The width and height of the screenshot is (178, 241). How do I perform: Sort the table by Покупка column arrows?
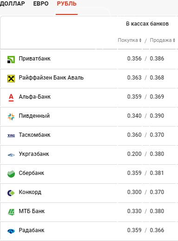click(x=140, y=40)
